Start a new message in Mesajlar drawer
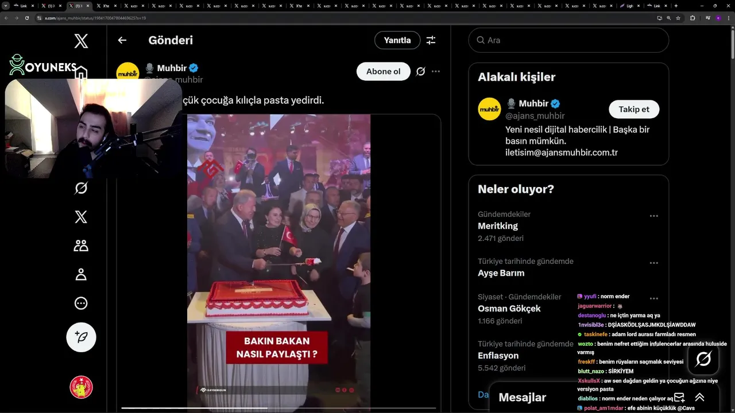Viewport: 735px width, 413px height. tap(679, 397)
